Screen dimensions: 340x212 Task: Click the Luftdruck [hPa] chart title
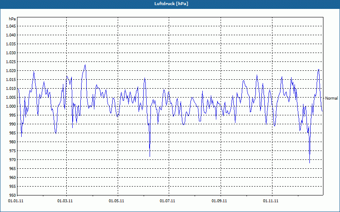pos(171,4)
